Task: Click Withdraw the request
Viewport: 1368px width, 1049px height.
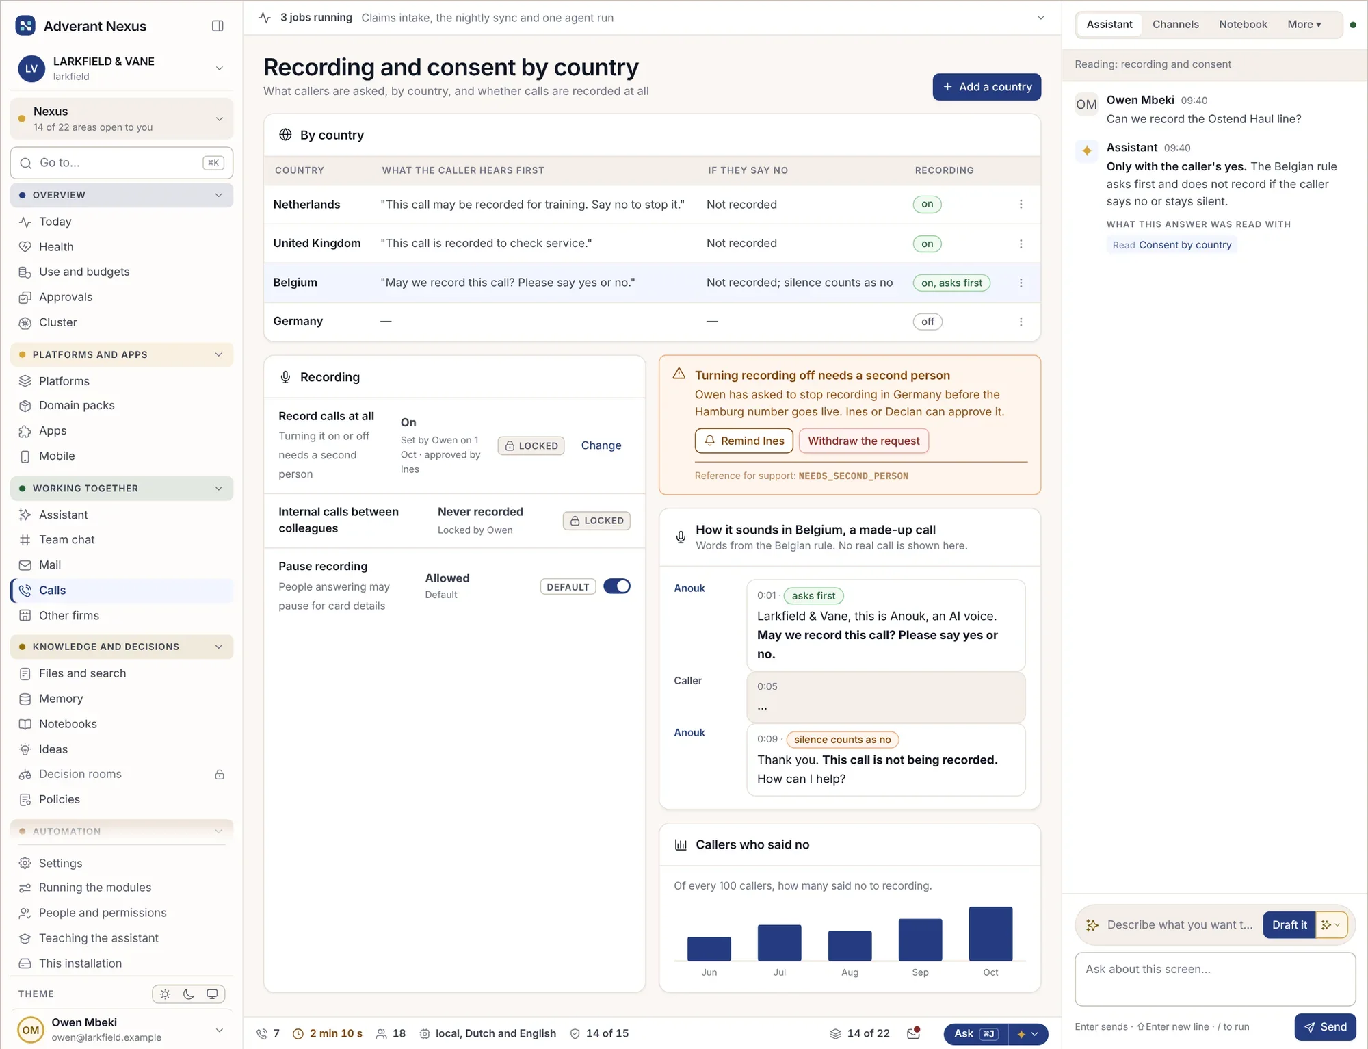Action: [x=863, y=441]
